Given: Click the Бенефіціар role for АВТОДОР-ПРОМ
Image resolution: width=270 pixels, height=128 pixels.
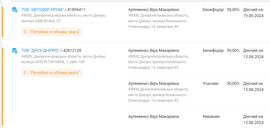Looking at the screenshot, I should [213, 10].
